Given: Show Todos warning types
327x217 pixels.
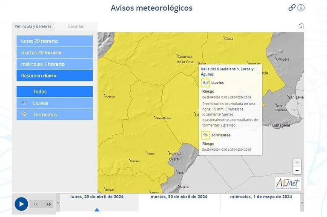Looking at the screenshot, I should click(54, 92).
